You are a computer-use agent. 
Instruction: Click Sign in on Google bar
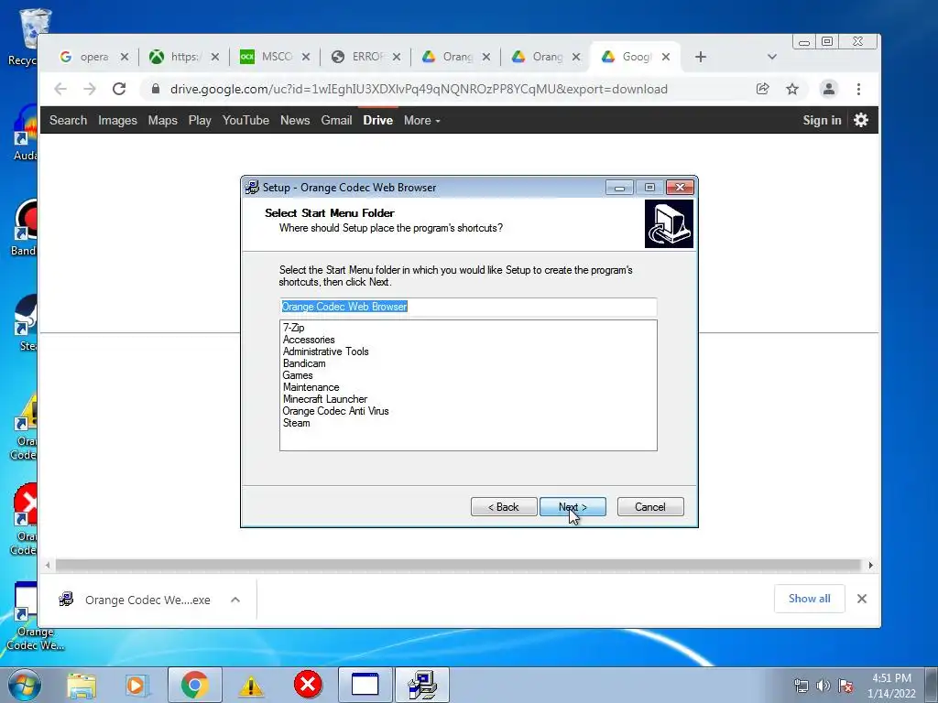coord(822,120)
